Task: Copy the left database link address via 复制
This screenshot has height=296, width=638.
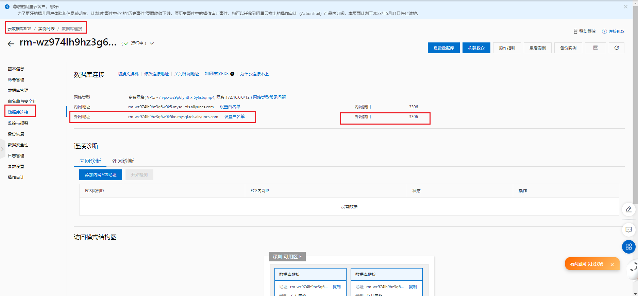Action: (337, 286)
